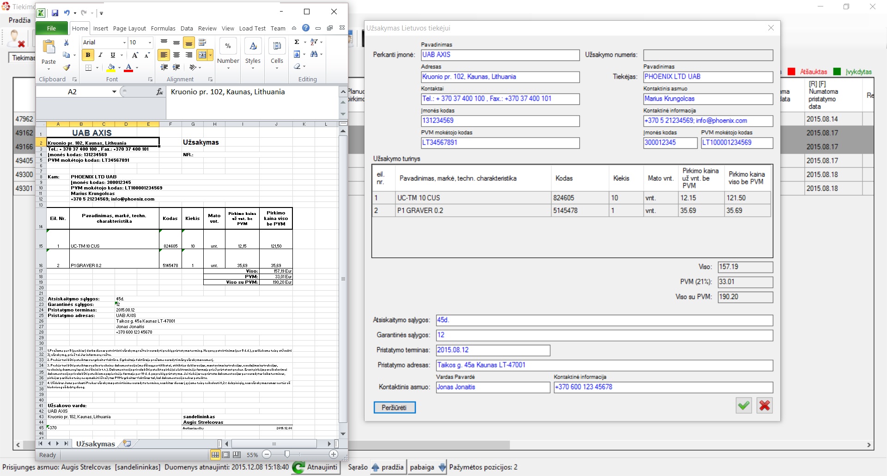Image resolution: width=887 pixels, height=476 pixels.
Task: Expand the Name Box A2 dropdown
Action: click(114, 92)
